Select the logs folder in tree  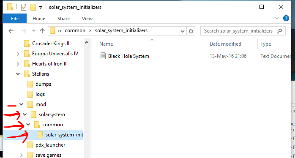[40, 94]
